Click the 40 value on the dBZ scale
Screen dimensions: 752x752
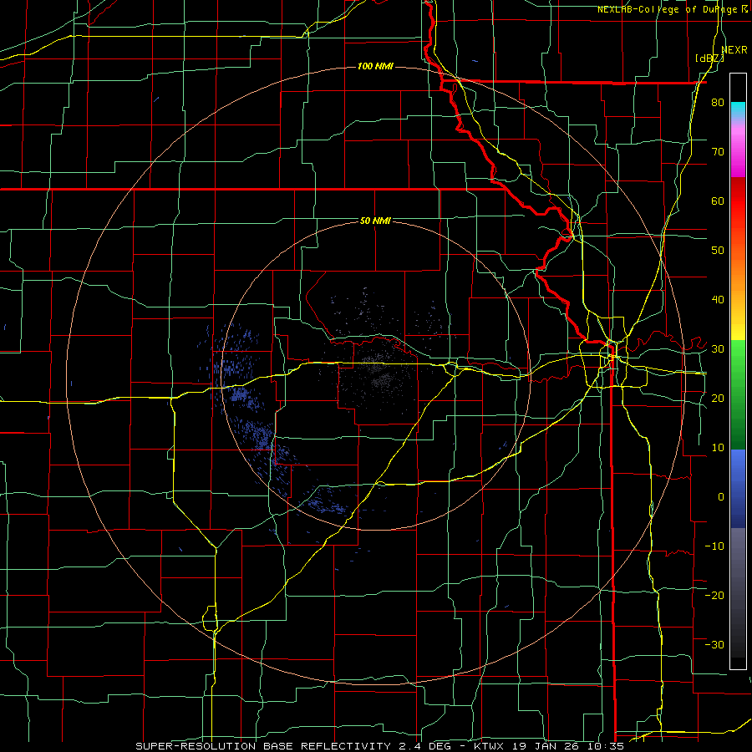(718, 300)
